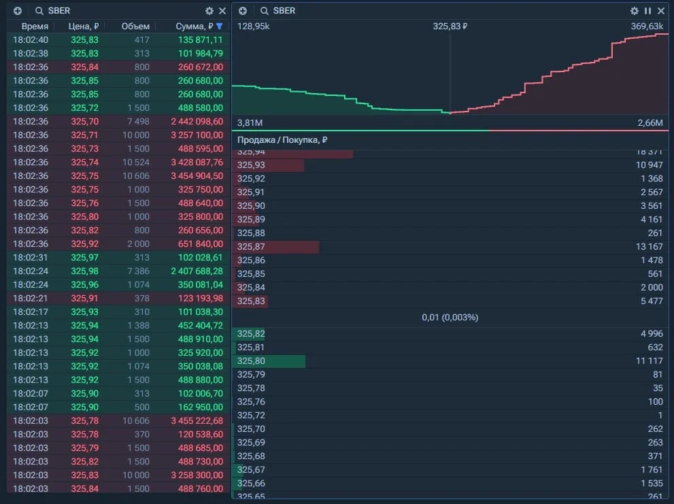Select bid level 325,69 in order book
674x504 pixels.
coord(450,443)
